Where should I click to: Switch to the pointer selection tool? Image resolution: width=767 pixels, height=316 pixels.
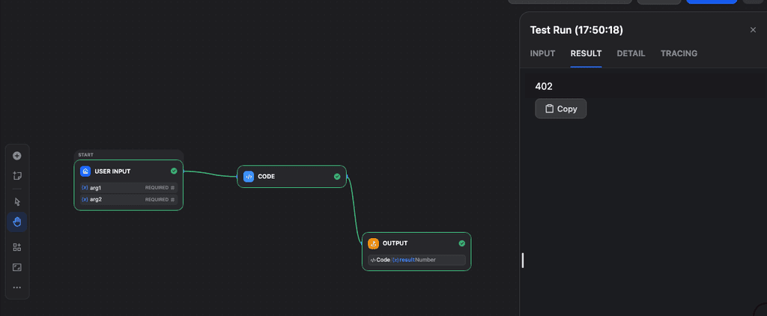(17, 201)
